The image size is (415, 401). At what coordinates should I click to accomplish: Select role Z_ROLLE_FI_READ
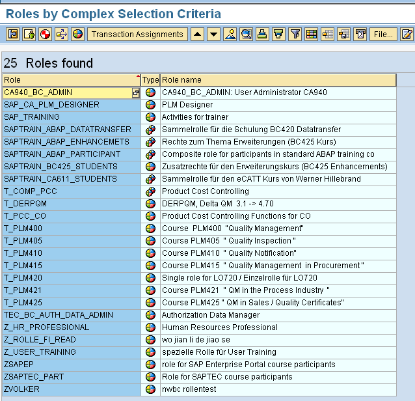[72, 340]
